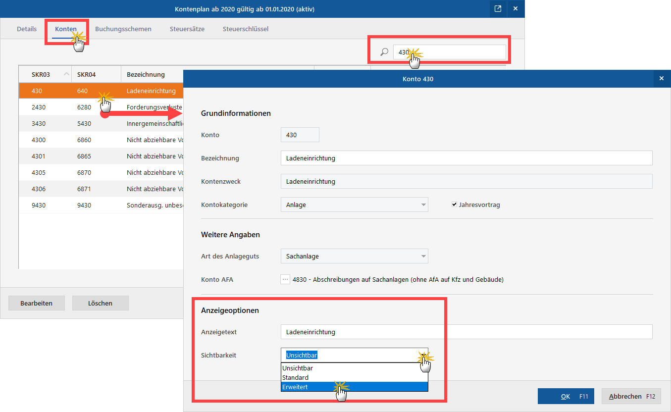Sort by the SKR04 column header
The image size is (671, 412).
[97, 74]
